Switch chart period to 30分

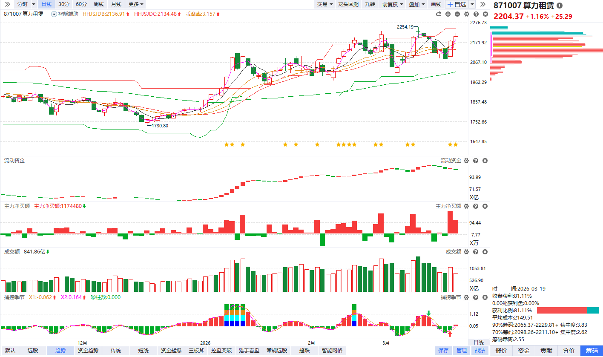(x=64, y=4)
